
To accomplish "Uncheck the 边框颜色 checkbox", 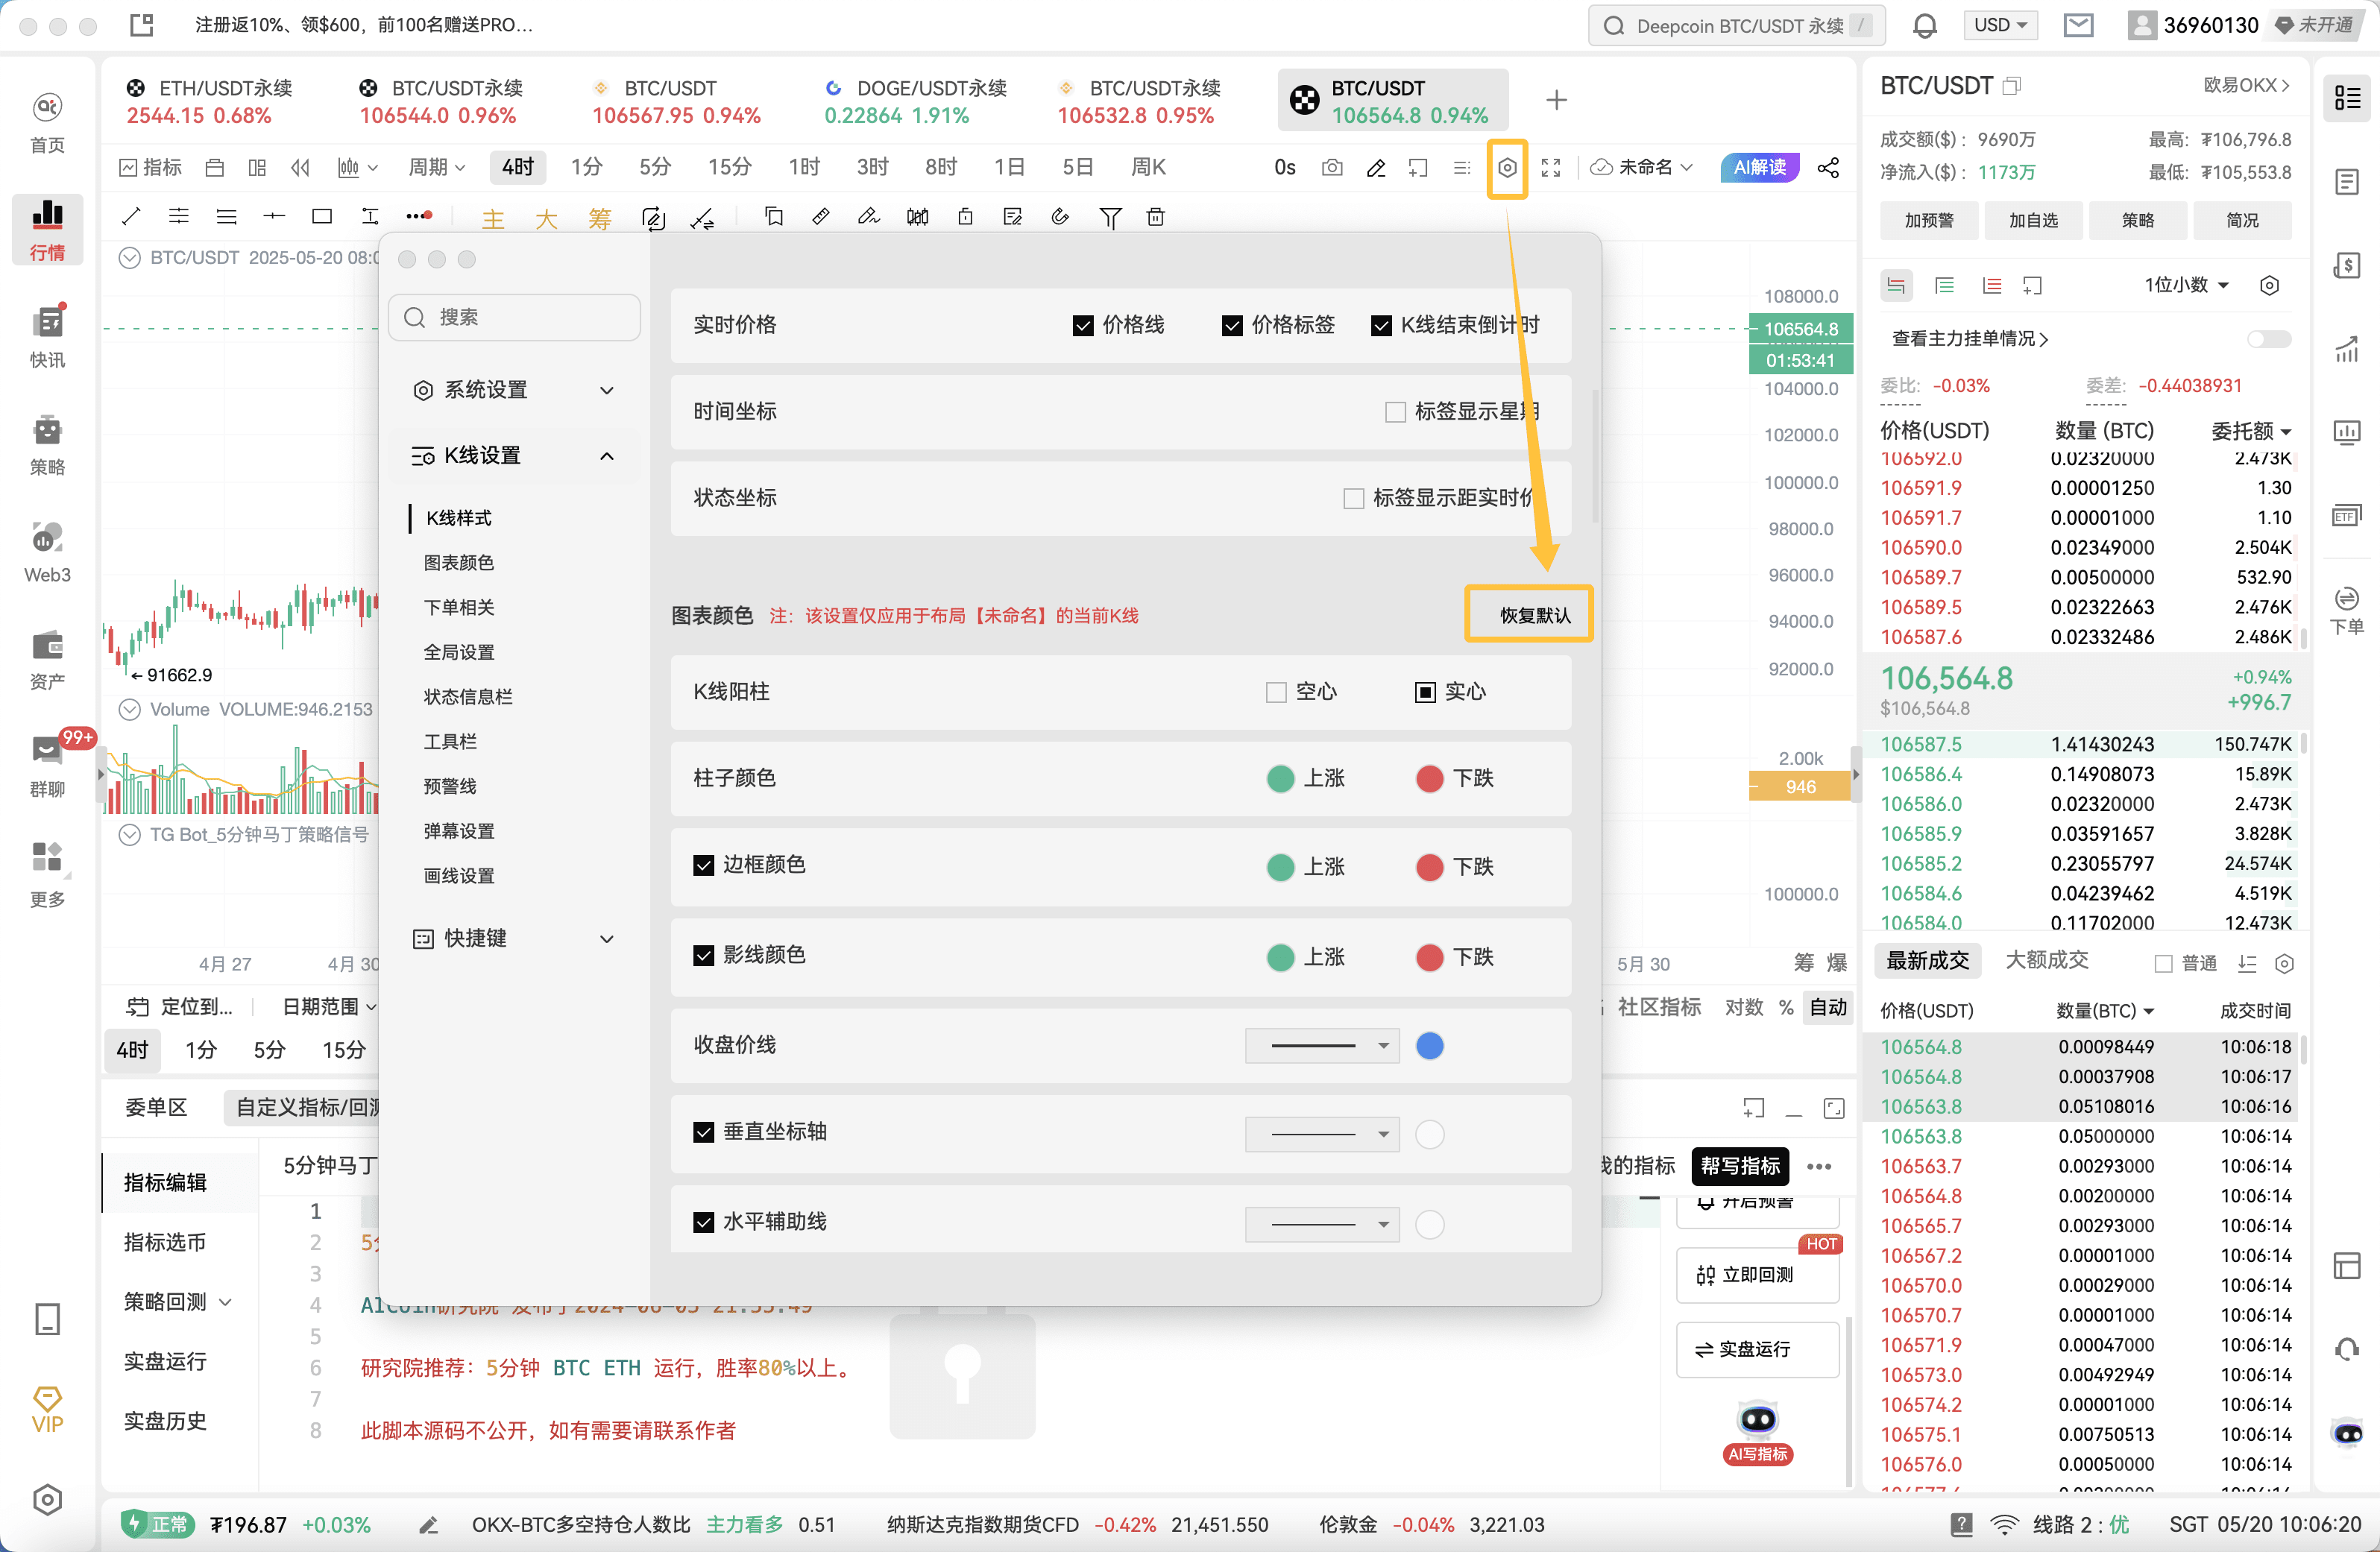I will pyautogui.click(x=703, y=865).
